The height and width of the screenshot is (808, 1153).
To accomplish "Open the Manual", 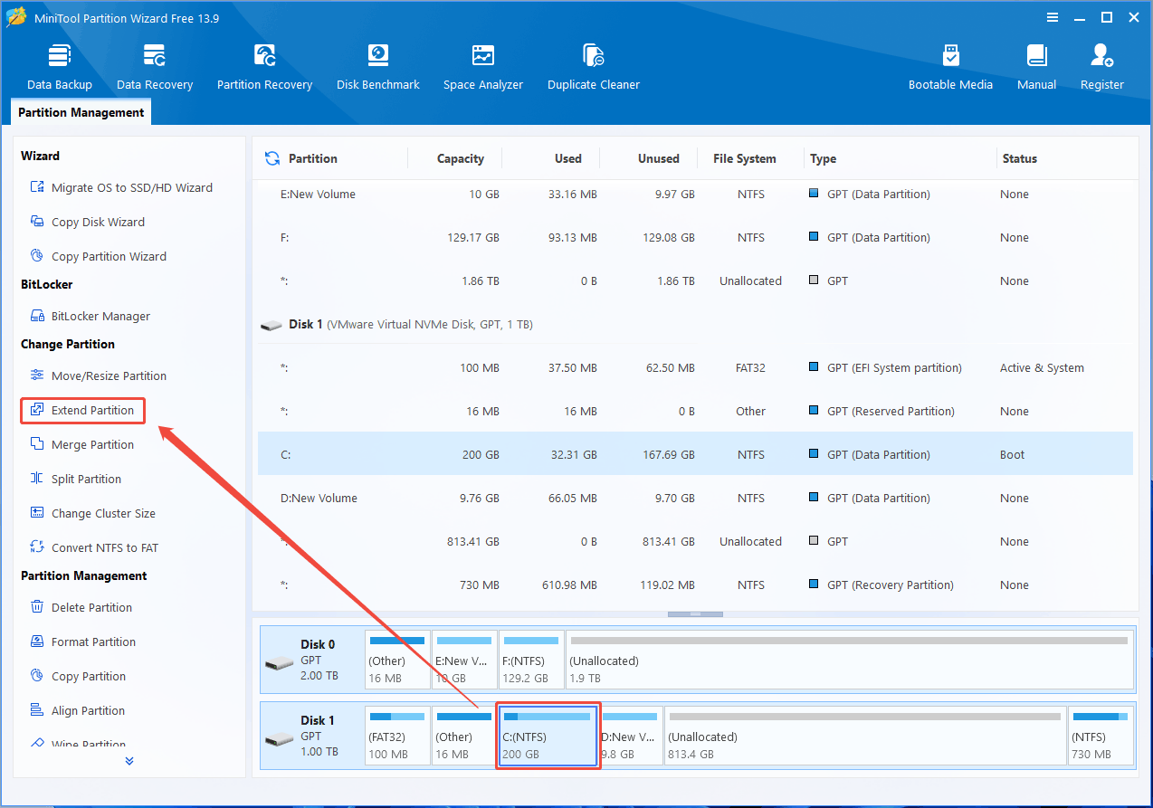I will click(x=1036, y=67).
